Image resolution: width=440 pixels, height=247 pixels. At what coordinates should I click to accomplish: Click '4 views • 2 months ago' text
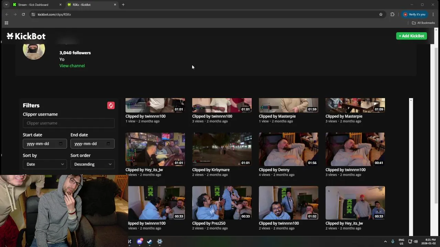[x=276, y=175]
